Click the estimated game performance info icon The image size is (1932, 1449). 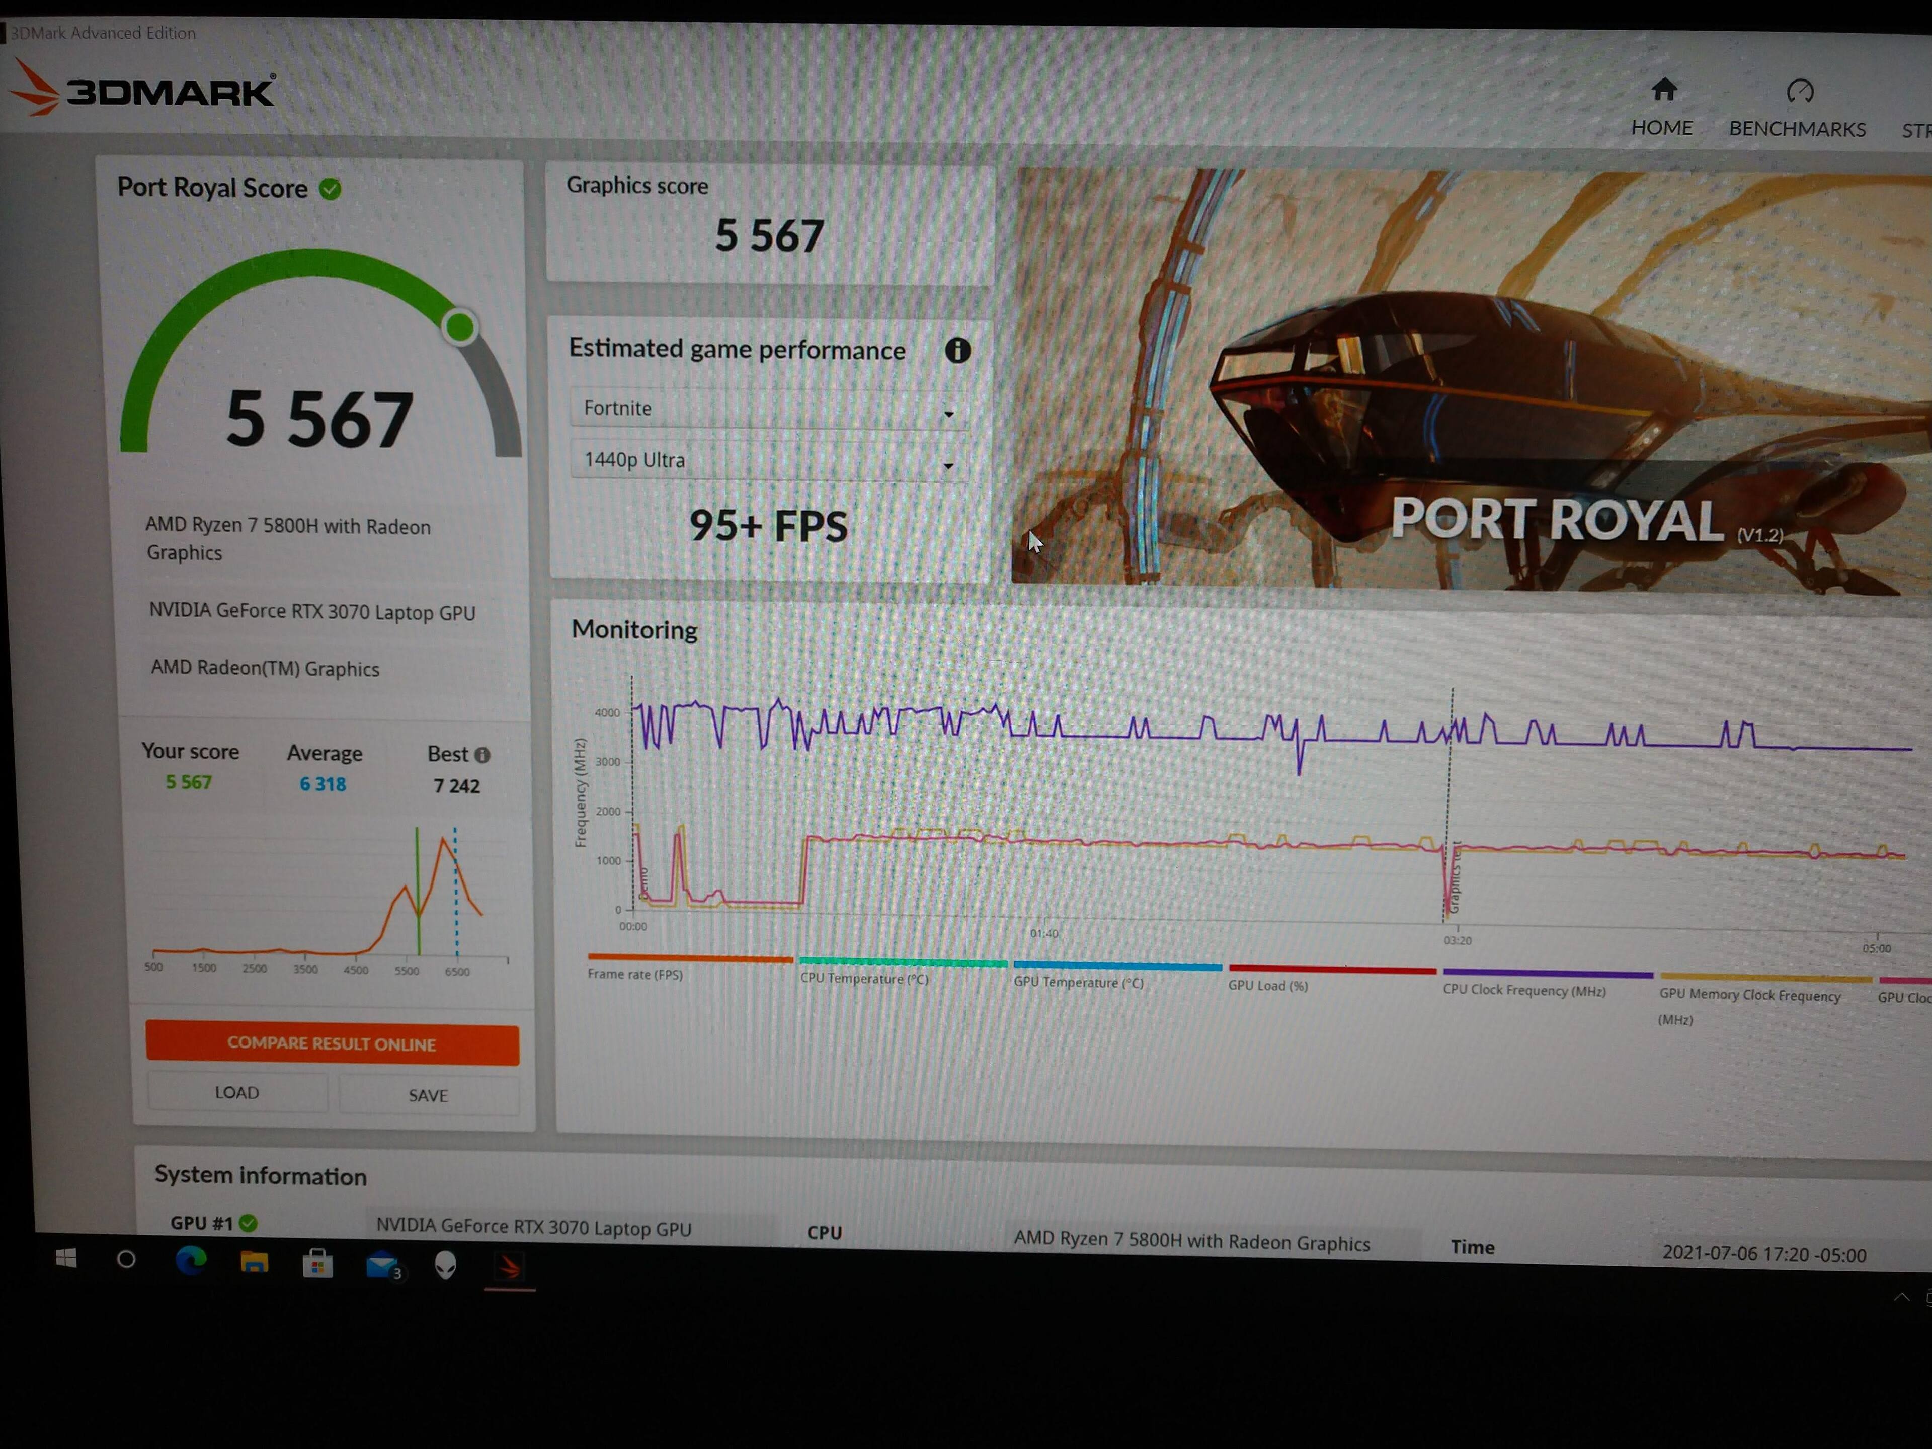point(958,350)
